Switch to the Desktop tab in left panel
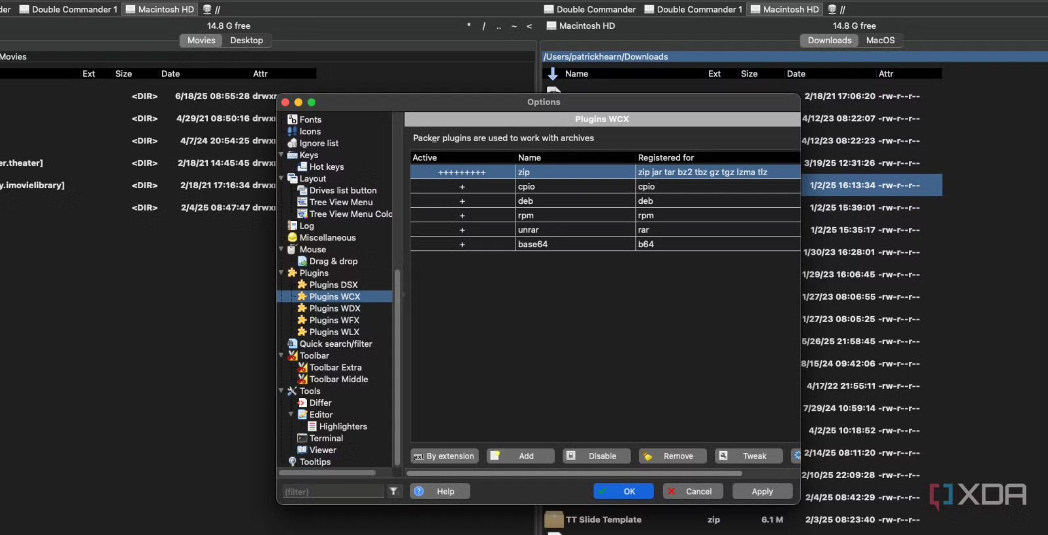Screen dimensions: 1048x535 click(246, 40)
